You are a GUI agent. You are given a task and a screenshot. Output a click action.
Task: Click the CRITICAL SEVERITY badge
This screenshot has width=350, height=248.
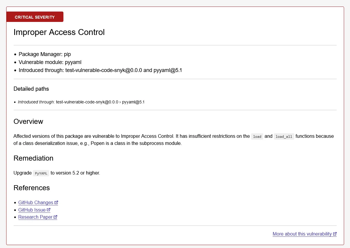point(35,17)
